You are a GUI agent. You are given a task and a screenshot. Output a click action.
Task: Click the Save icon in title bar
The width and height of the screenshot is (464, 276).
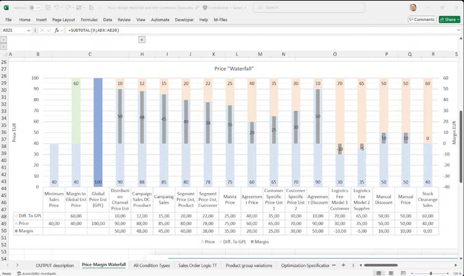[x=47, y=8]
